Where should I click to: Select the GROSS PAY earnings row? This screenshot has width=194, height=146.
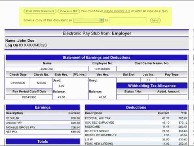43,123
